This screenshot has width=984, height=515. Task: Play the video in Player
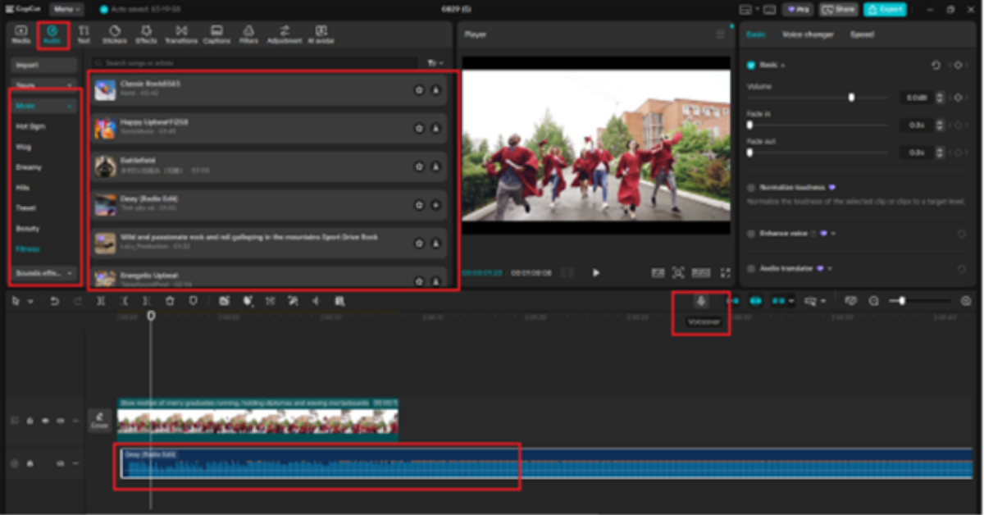pos(596,273)
